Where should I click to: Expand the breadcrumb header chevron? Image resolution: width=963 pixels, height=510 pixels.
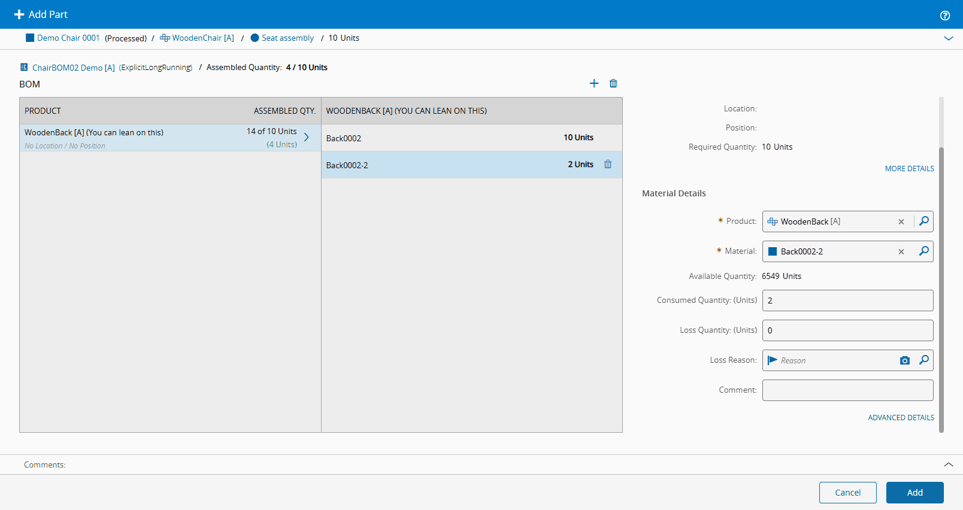(x=949, y=38)
